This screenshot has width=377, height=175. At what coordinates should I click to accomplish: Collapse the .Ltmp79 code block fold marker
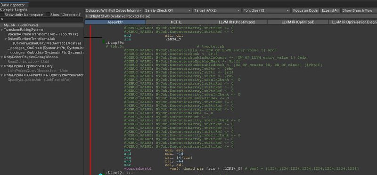(x=104, y=42)
